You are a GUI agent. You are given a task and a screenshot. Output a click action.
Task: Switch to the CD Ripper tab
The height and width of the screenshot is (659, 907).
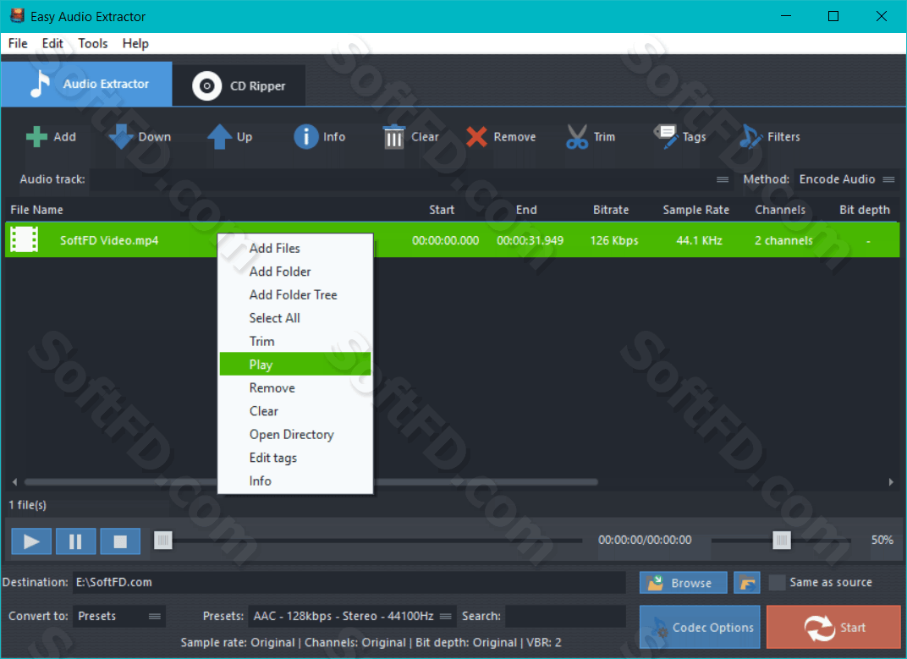point(239,85)
